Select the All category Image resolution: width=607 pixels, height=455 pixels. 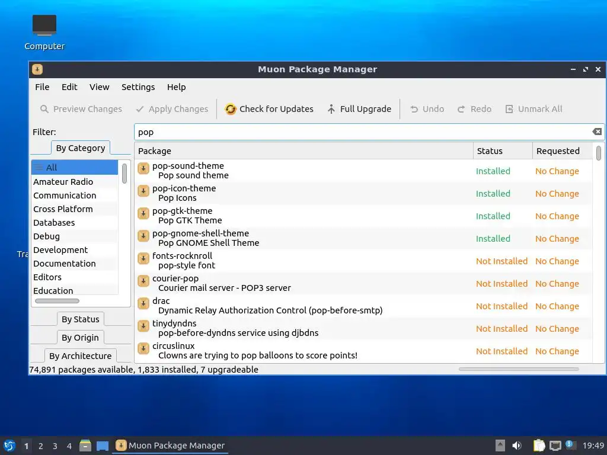pyautogui.click(x=75, y=168)
